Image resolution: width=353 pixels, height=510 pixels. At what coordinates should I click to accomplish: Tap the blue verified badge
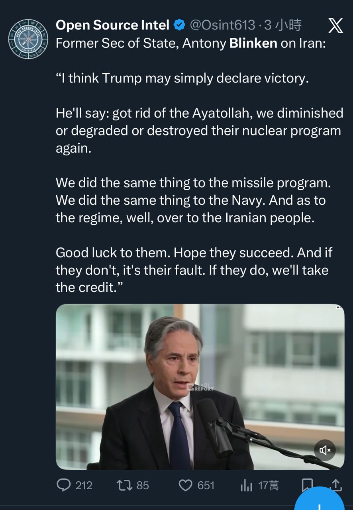(x=180, y=25)
